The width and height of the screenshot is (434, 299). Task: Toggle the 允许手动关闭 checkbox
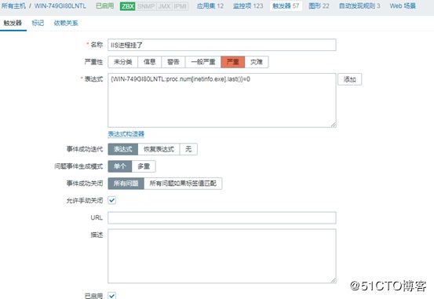point(112,200)
